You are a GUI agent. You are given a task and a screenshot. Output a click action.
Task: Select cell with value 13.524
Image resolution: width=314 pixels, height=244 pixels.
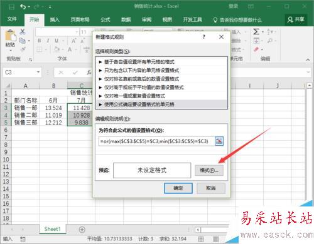coord(53,108)
